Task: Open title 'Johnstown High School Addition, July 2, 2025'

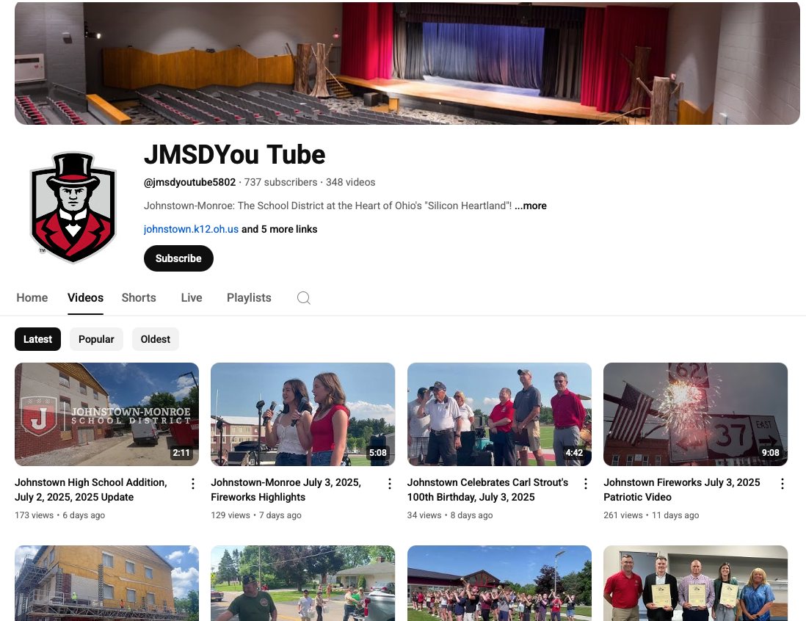Action: [91, 490]
